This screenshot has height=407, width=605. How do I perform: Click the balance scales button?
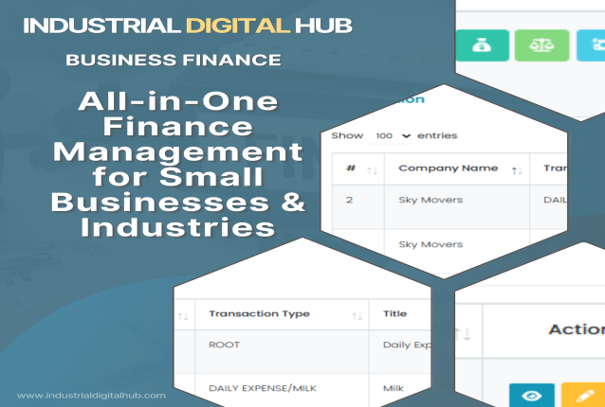[x=541, y=45]
